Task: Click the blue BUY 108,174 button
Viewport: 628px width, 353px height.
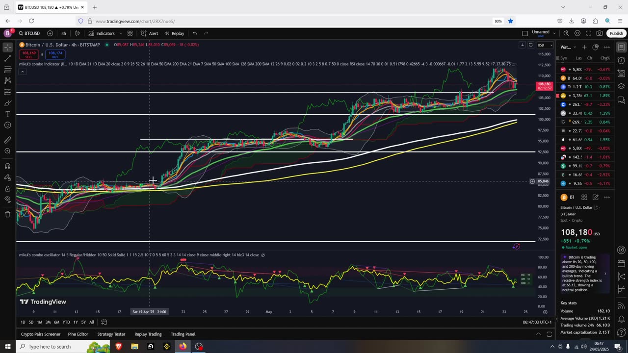Action: coord(55,54)
